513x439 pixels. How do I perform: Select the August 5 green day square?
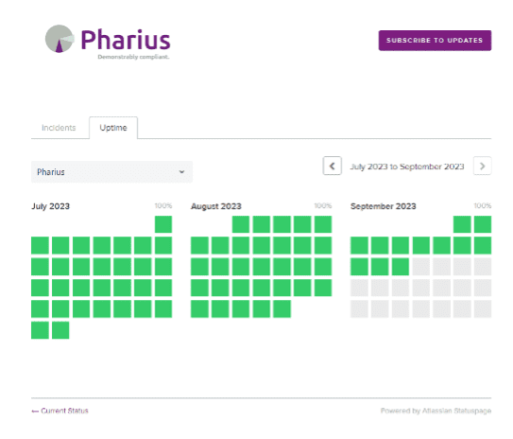click(323, 224)
